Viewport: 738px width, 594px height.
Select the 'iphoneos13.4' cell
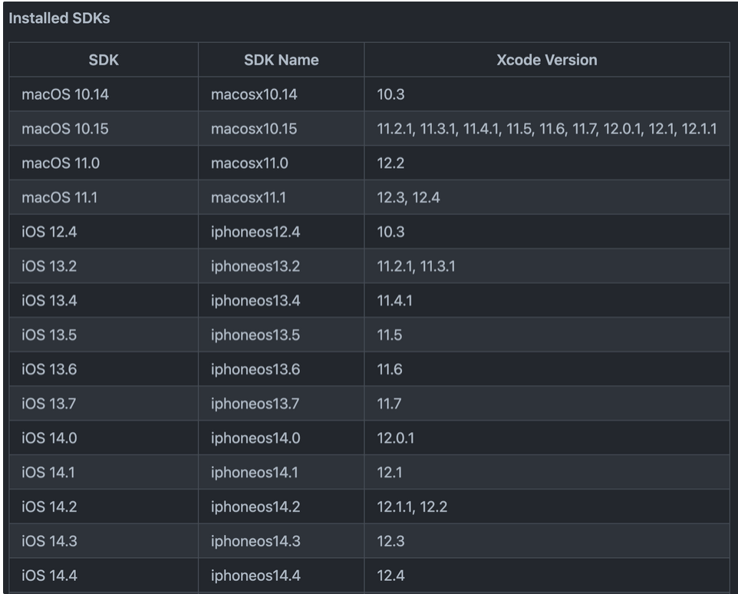[x=281, y=300]
